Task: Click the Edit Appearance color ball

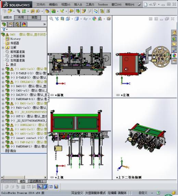Action: pos(94,19)
